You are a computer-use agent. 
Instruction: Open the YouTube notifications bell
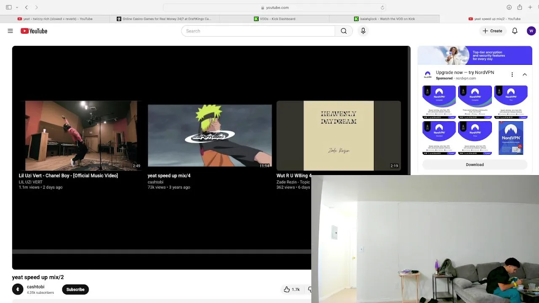tap(515, 31)
